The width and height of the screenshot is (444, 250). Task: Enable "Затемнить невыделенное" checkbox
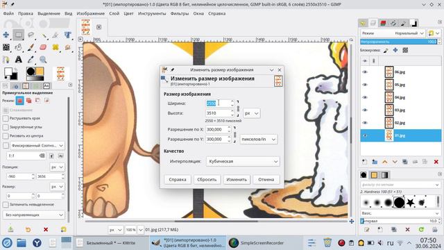click(6, 205)
